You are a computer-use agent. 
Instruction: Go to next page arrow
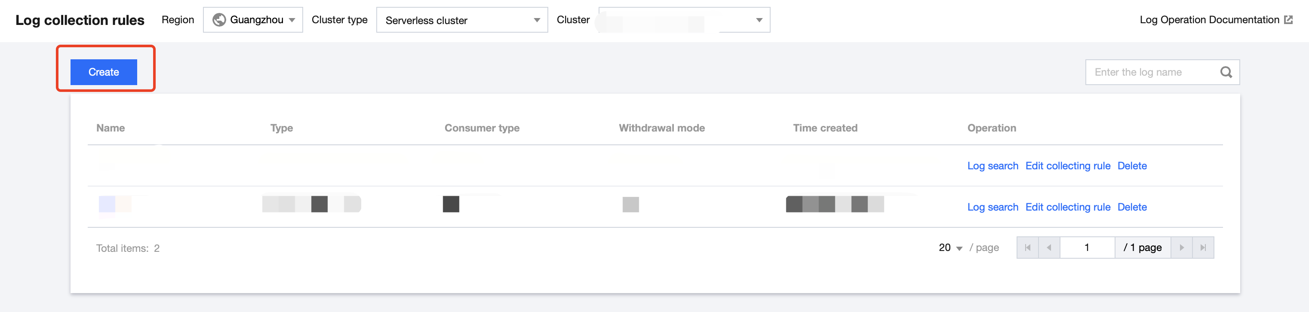pyautogui.click(x=1181, y=248)
